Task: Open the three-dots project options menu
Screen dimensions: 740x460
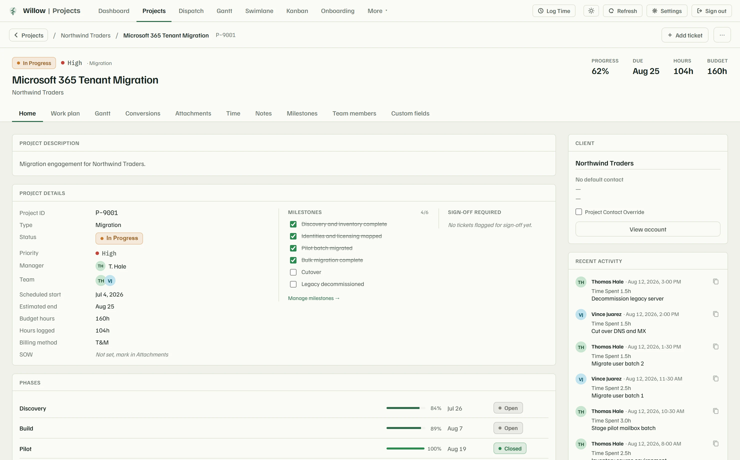Action: pyautogui.click(x=722, y=35)
